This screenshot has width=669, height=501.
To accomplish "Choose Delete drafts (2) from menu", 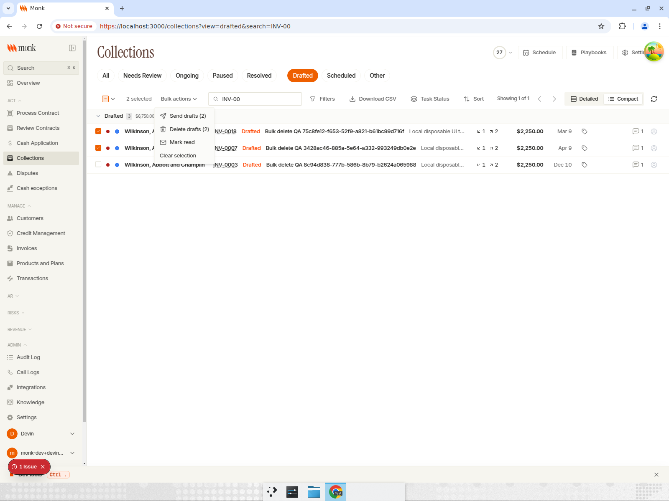I will click(x=184, y=129).
